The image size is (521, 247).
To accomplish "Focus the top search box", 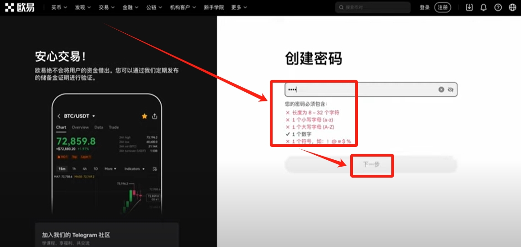I will coord(372,7).
